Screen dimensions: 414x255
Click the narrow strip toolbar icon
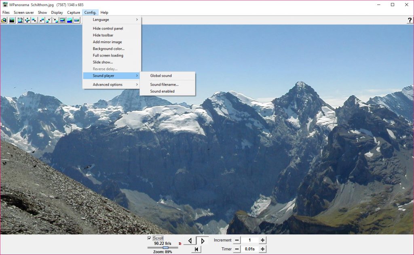tap(77, 20)
